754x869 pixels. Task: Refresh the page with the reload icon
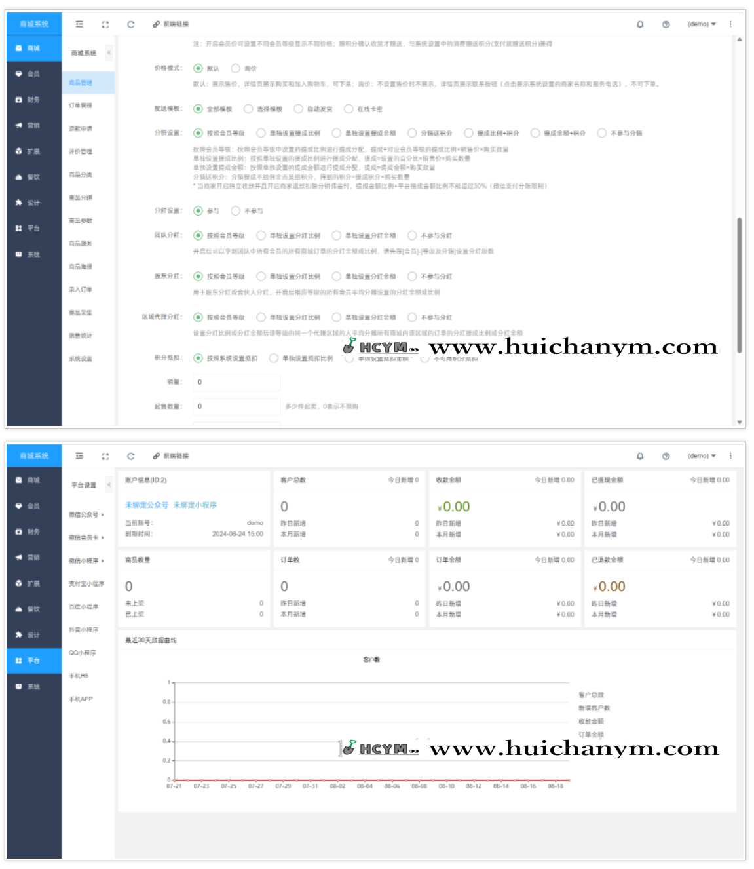point(131,24)
